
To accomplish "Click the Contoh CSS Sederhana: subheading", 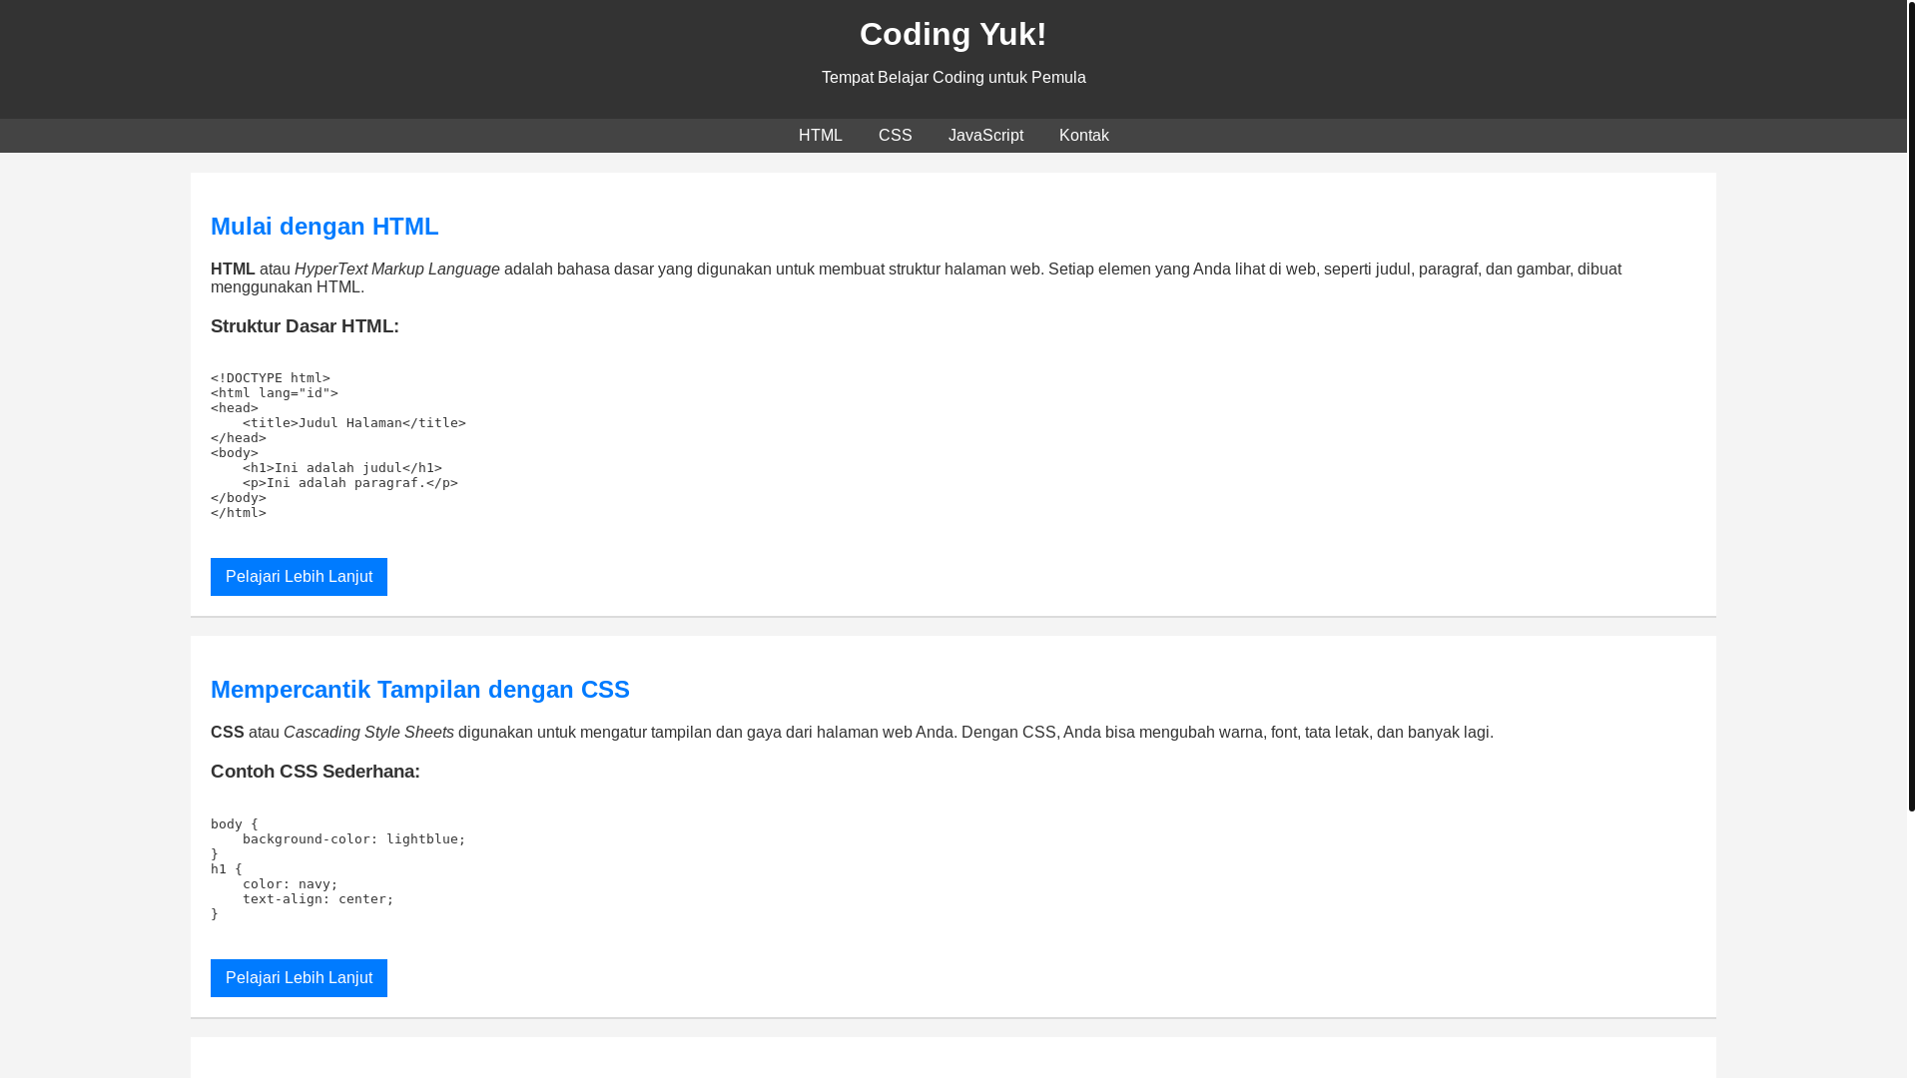I will coord(316,772).
